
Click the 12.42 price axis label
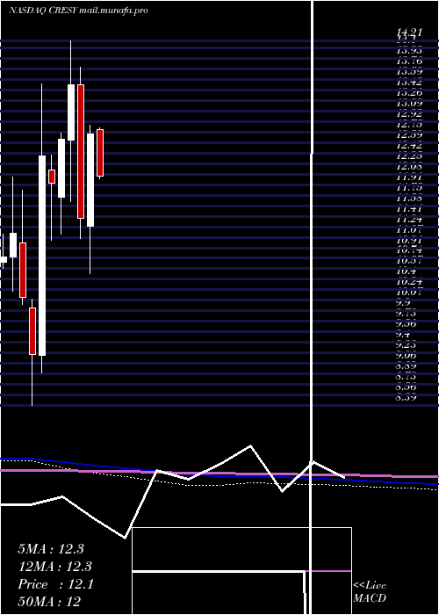click(409, 146)
